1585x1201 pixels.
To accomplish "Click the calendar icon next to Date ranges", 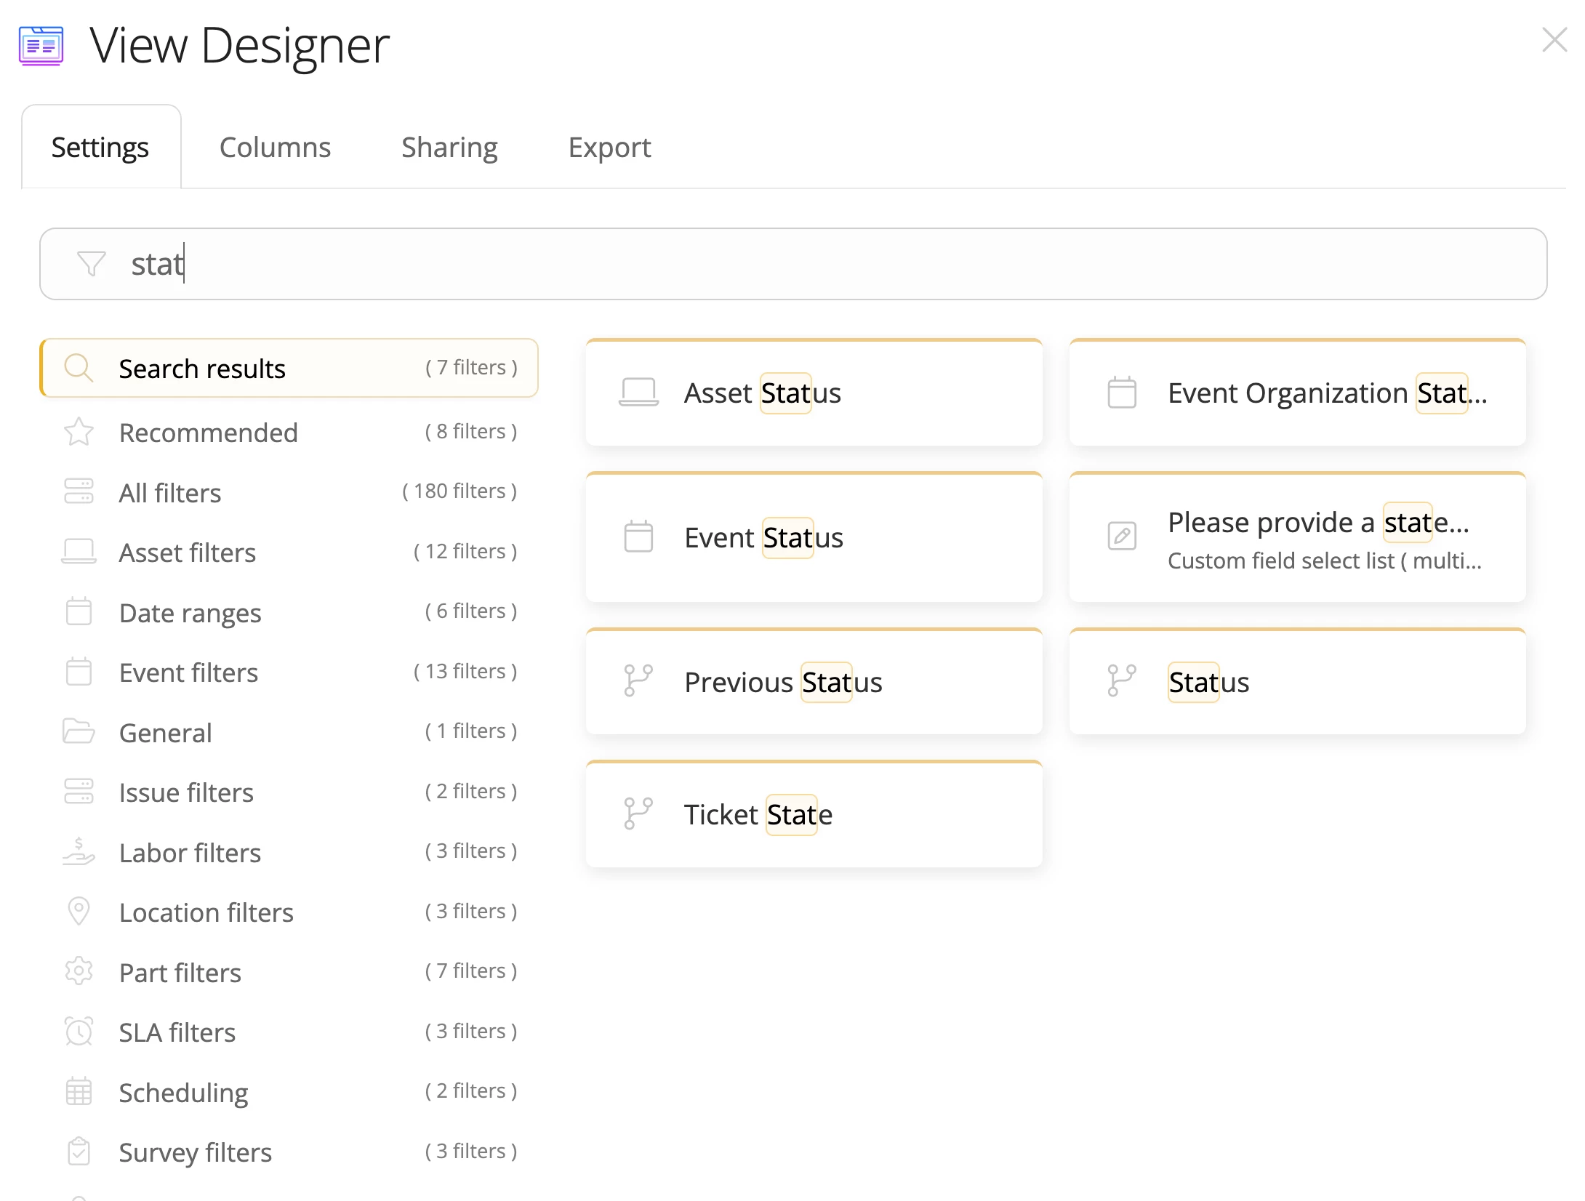I will 79,611.
